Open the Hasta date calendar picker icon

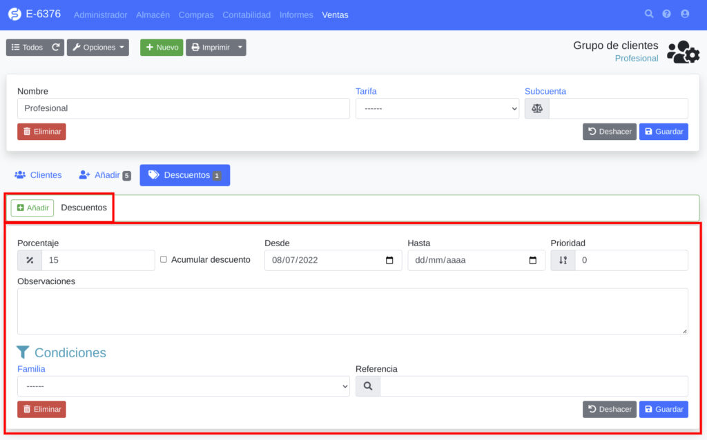point(532,261)
